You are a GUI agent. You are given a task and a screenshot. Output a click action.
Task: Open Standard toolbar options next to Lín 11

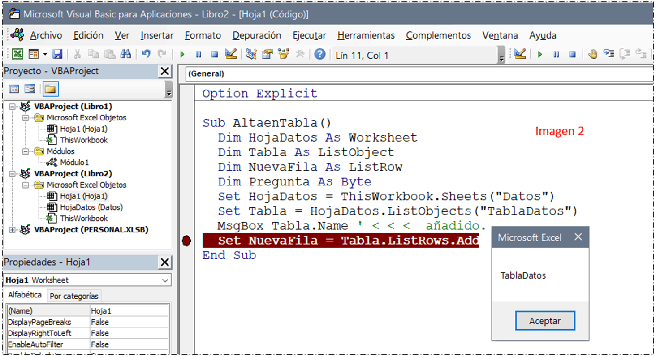click(x=501, y=56)
